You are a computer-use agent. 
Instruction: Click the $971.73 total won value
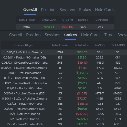(49, 27)
